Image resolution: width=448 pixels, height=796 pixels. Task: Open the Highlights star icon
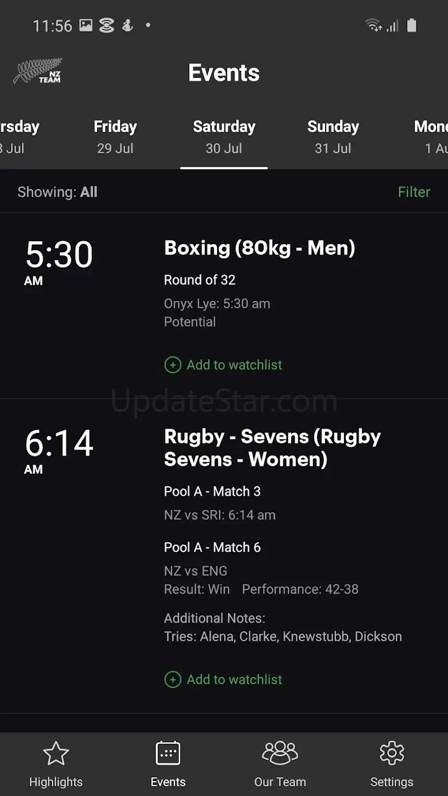tap(56, 754)
